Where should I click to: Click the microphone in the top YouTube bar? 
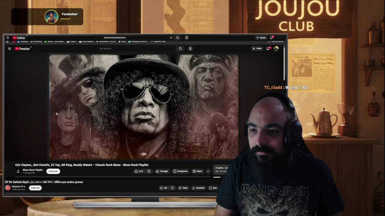click(186, 38)
